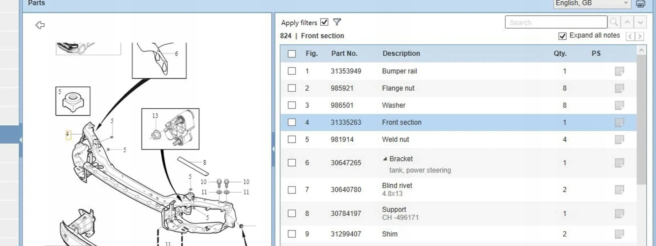This screenshot has width=656, height=246.
Task: Open note icon for Support row
Action: pyautogui.click(x=619, y=213)
